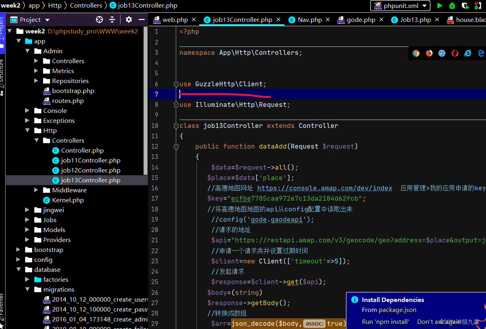The image size is (486, 329).
Task: Click Run 'npm install' in the popup
Action: point(385,321)
